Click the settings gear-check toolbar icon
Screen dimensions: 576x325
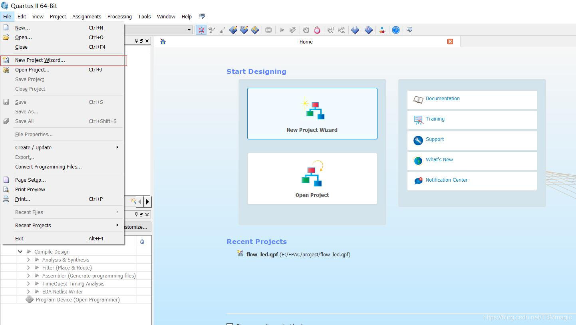(212, 30)
